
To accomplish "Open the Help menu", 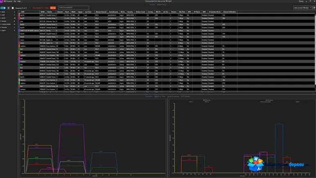I will click(x=19, y=1).
